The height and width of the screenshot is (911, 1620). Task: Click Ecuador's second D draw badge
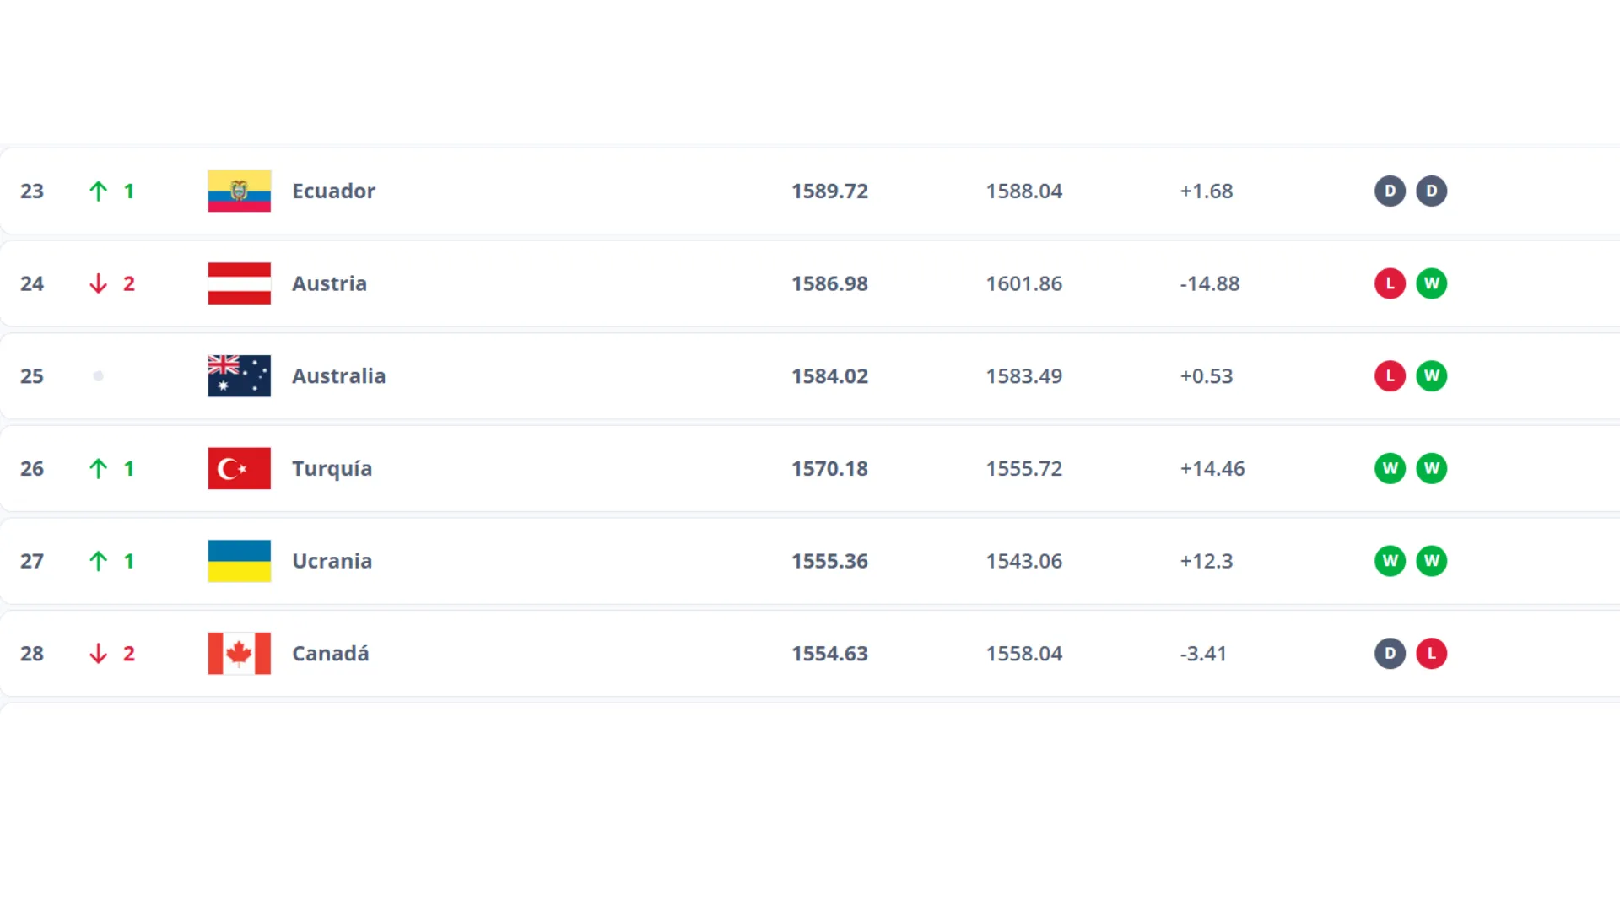(x=1431, y=191)
